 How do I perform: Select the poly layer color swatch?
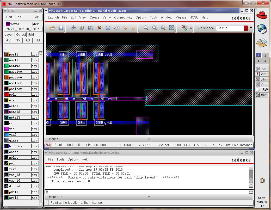[x=7, y=95]
